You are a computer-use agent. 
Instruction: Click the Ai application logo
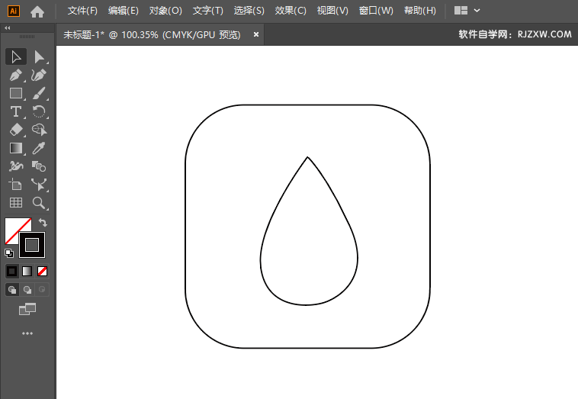(x=14, y=11)
